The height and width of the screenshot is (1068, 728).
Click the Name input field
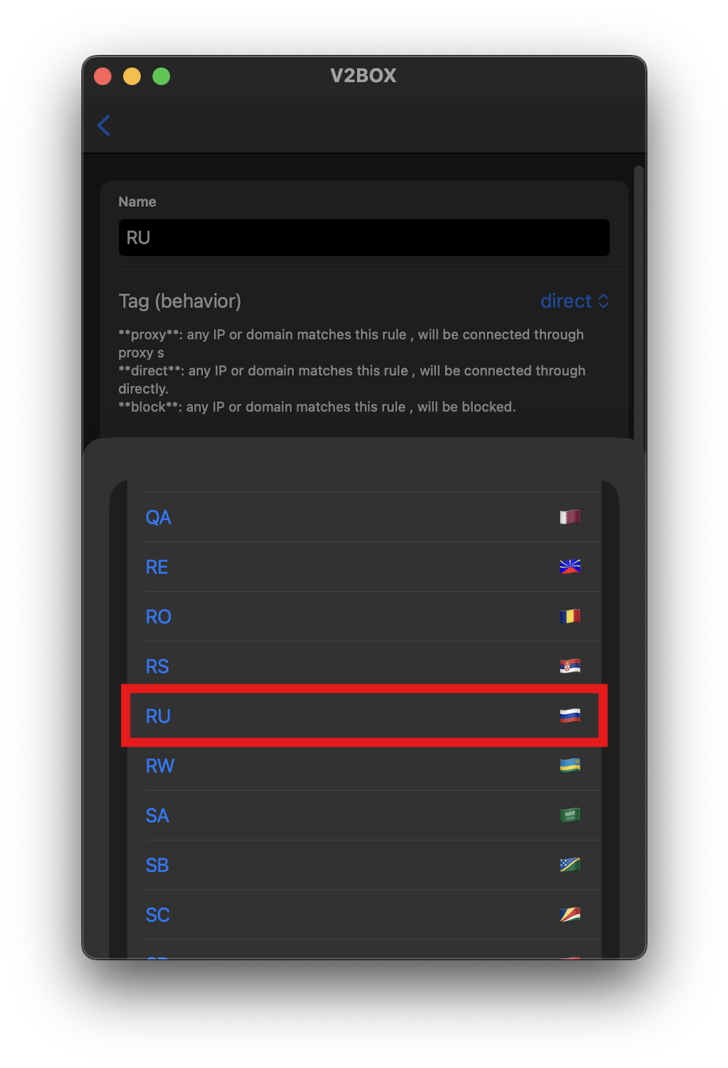pyautogui.click(x=364, y=238)
